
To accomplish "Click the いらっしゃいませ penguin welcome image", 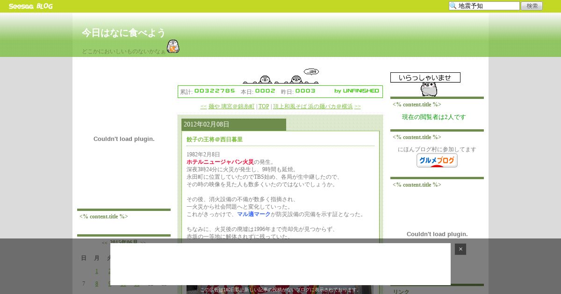I will click(x=425, y=84).
